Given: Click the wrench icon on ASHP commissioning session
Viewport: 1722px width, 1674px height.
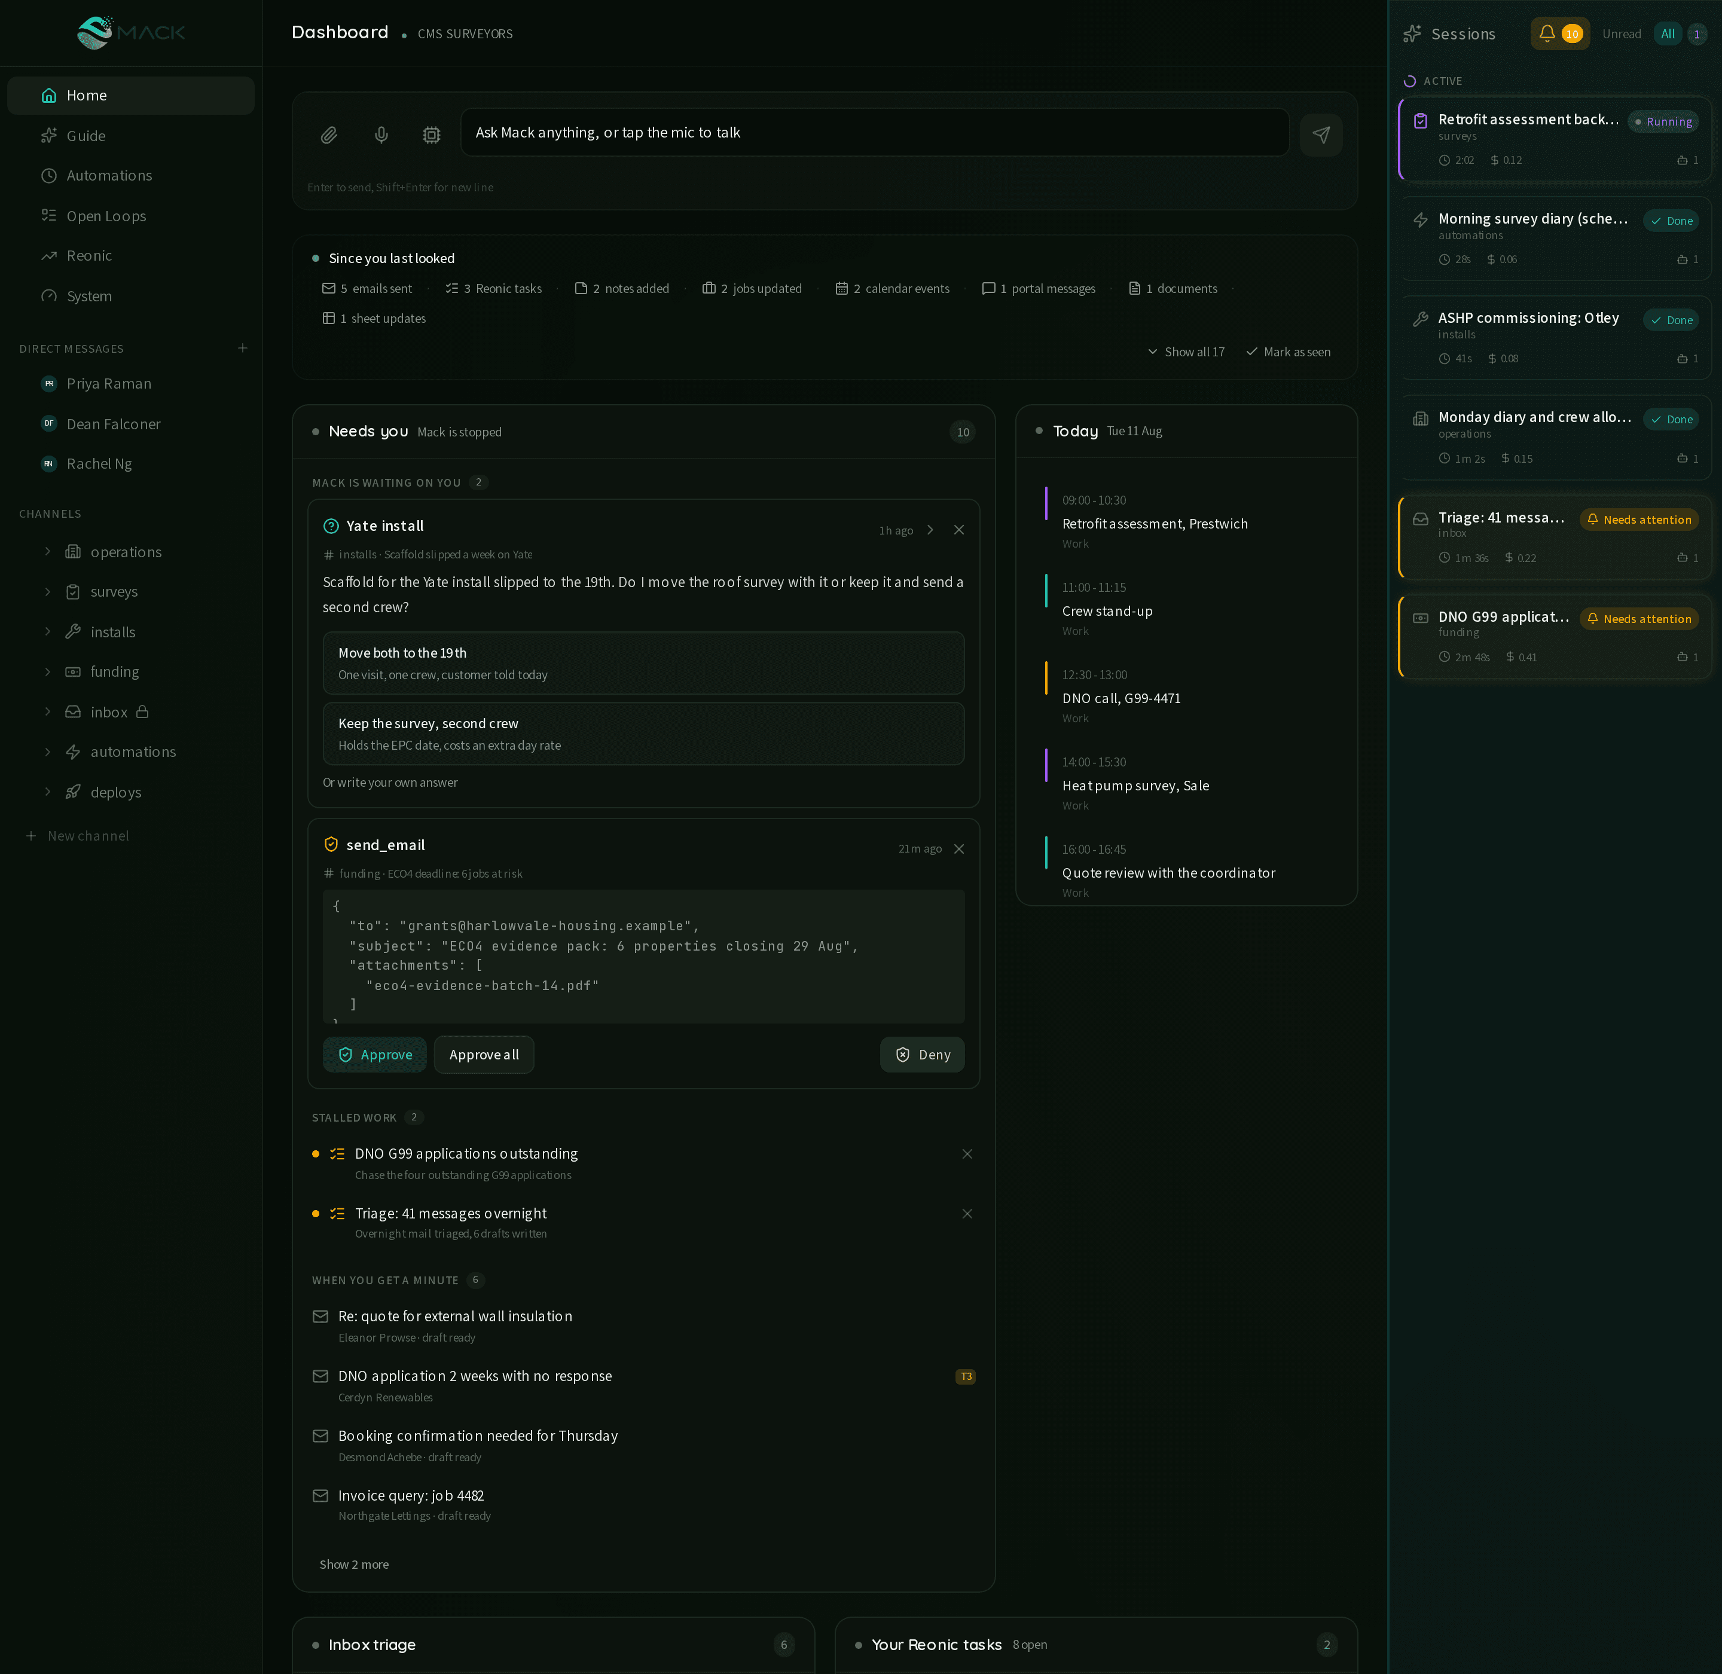Looking at the screenshot, I should [x=1420, y=319].
